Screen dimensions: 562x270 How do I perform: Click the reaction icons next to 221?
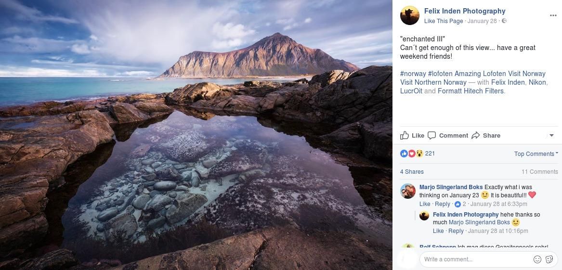[412, 154]
